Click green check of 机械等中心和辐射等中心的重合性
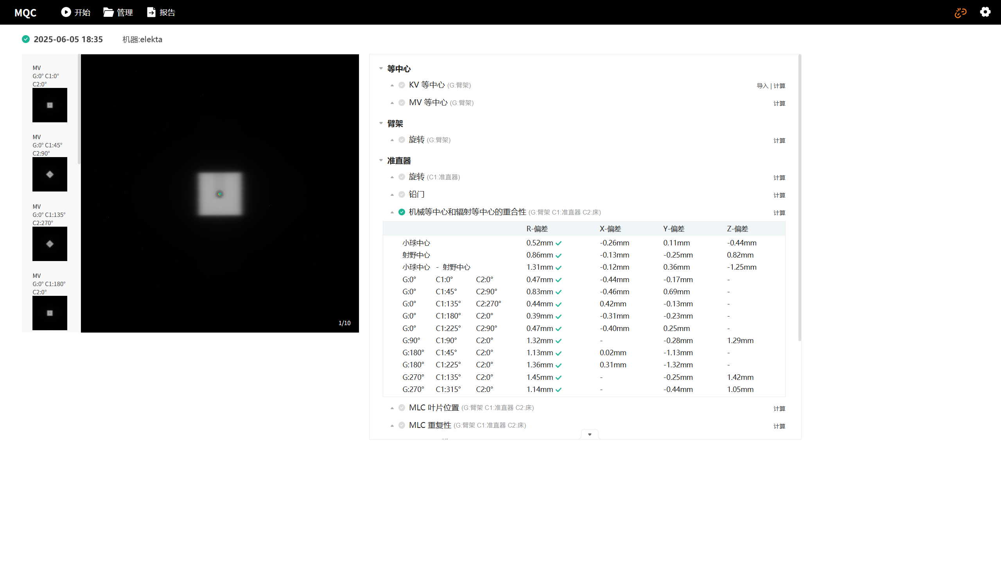Image resolution: width=1001 pixels, height=569 pixels. [x=402, y=212]
